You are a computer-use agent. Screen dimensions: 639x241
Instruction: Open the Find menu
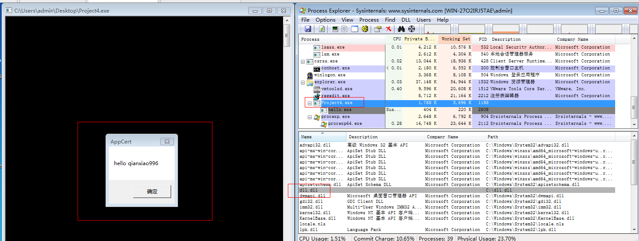(x=390, y=20)
